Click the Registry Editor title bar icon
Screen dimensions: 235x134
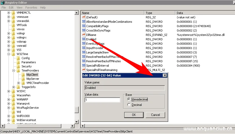coord(3,2)
